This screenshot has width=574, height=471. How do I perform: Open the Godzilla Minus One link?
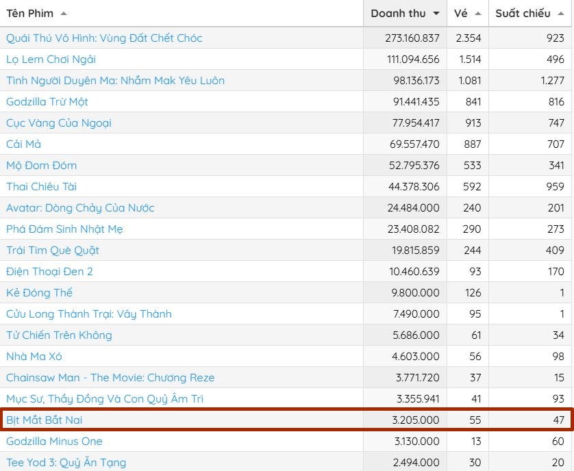pos(54,442)
